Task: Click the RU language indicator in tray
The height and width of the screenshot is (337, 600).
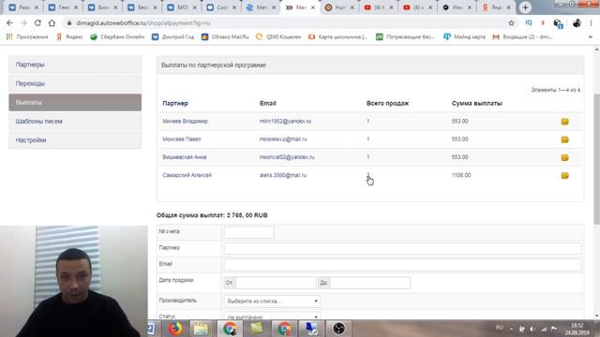Action: tap(499, 328)
